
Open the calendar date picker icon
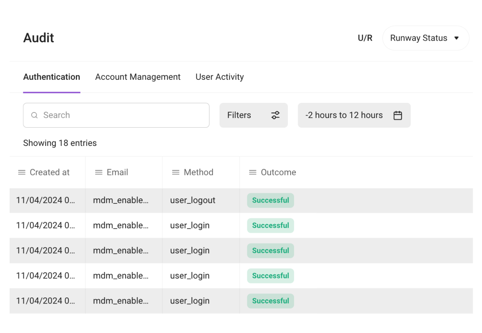(398, 115)
